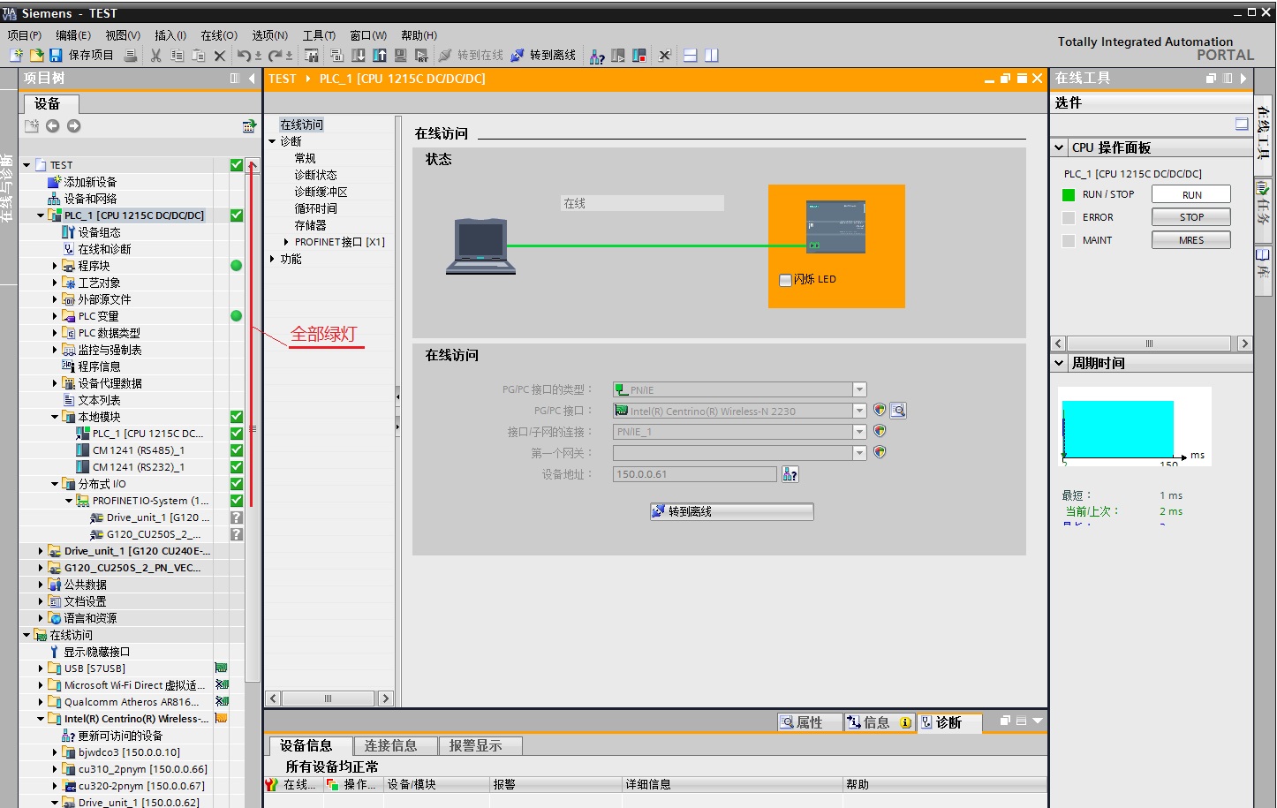Collapse the 本地模块 folder
The width and height of the screenshot is (1277, 808).
coord(55,417)
